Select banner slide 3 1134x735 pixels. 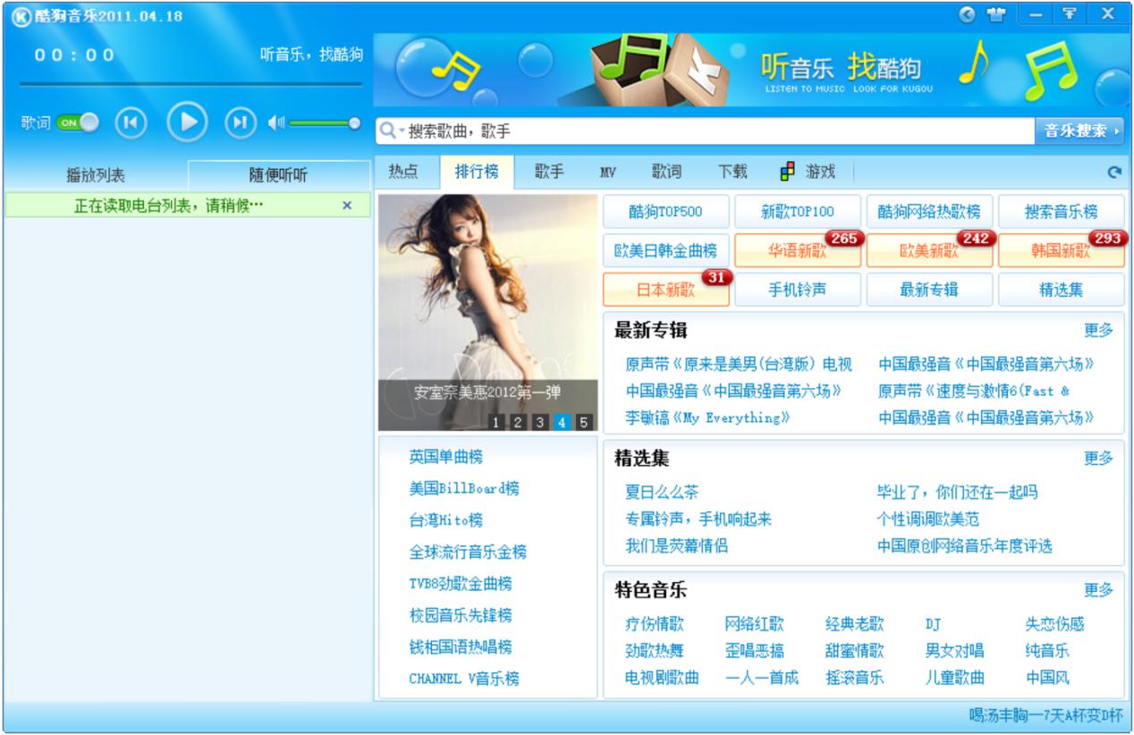tap(540, 423)
